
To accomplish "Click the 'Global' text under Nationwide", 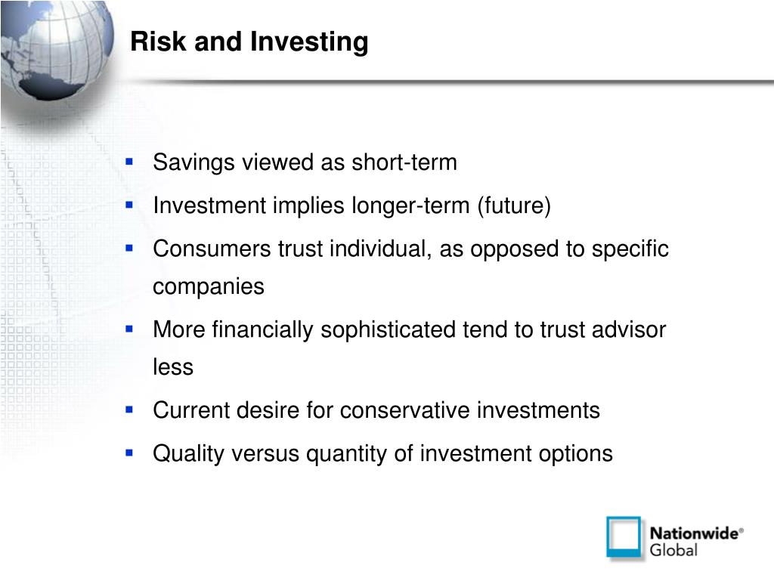I will (x=673, y=550).
